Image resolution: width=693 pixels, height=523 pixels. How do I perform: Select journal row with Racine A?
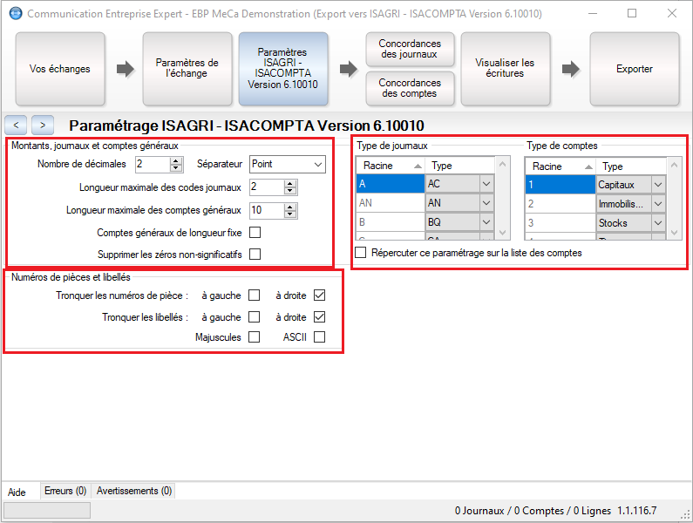pyautogui.click(x=391, y=183)
